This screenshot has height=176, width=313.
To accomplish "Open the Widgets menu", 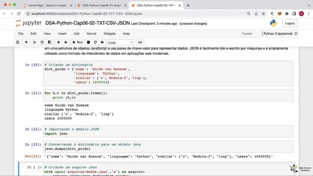I will click(x=110, y=34).
